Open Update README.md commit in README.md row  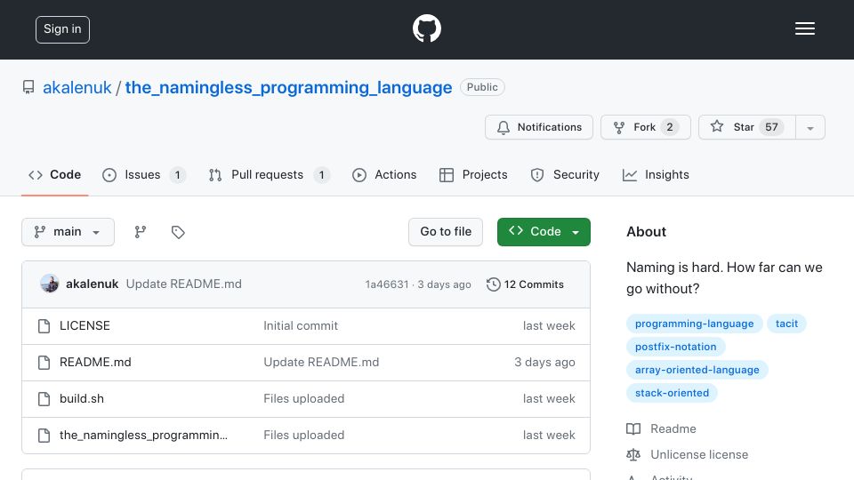click(x=321, y=362)
